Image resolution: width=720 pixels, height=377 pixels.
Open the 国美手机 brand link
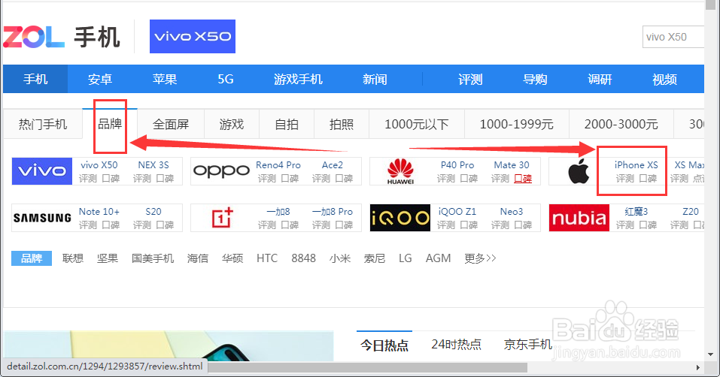(x=153, y=258)
